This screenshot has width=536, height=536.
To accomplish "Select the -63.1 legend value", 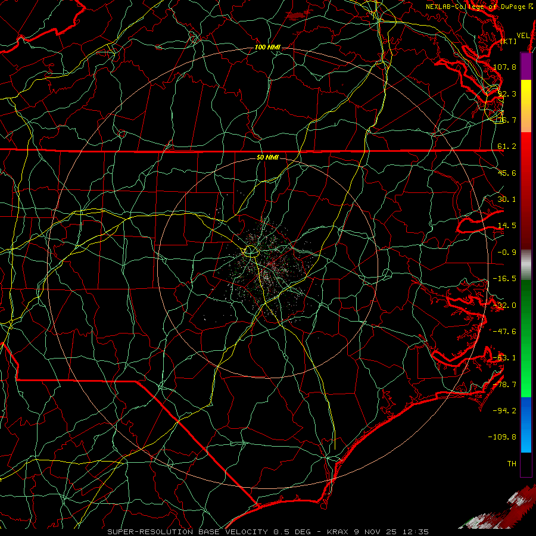I will click(x=504, y=358).
